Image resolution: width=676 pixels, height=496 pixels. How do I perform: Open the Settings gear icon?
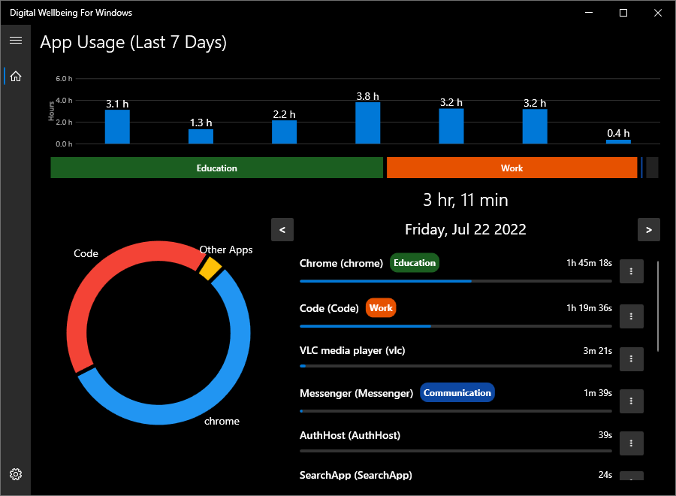pos(16,474)
